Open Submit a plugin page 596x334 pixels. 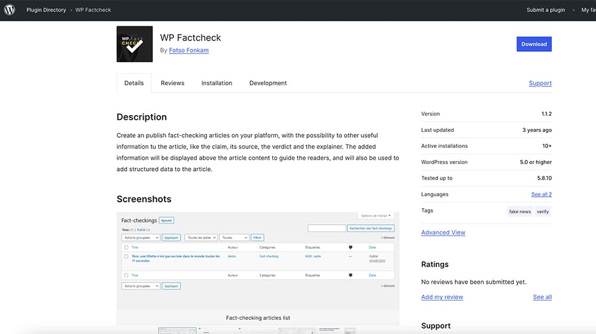click(x=545, y=10)
